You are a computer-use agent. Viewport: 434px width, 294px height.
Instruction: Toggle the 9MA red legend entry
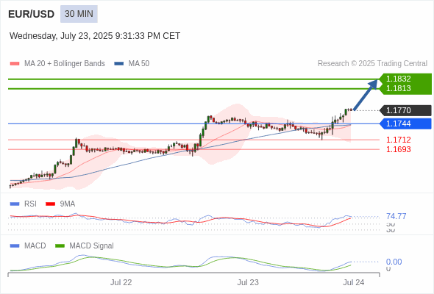pos(60,204)
